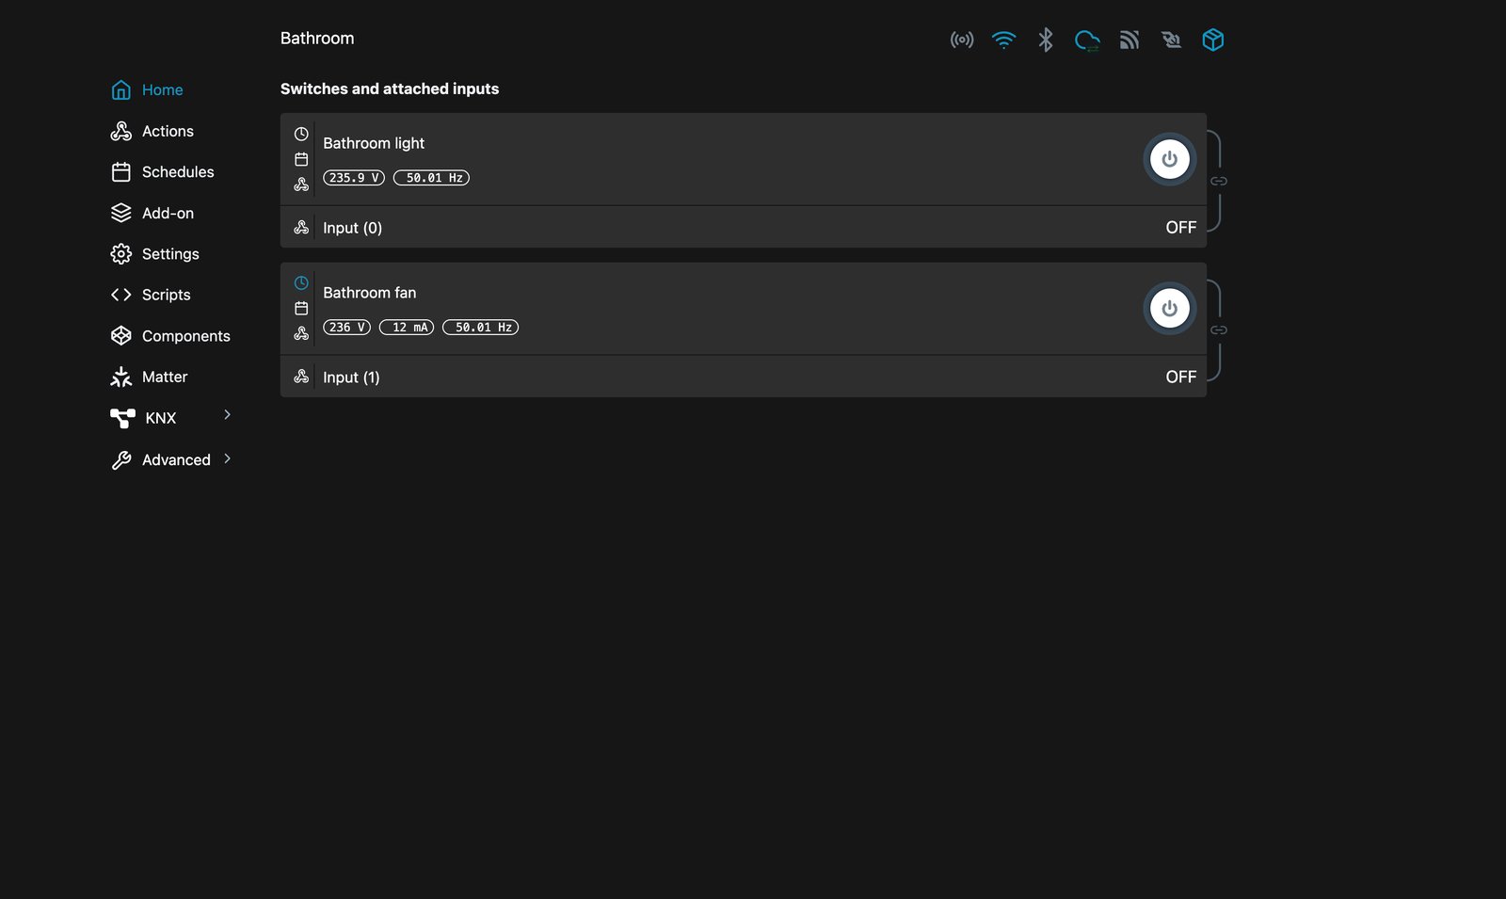Click the cloud connection status icon
This screenshot has width=1506, height=899.
(x=1087, y=40)
